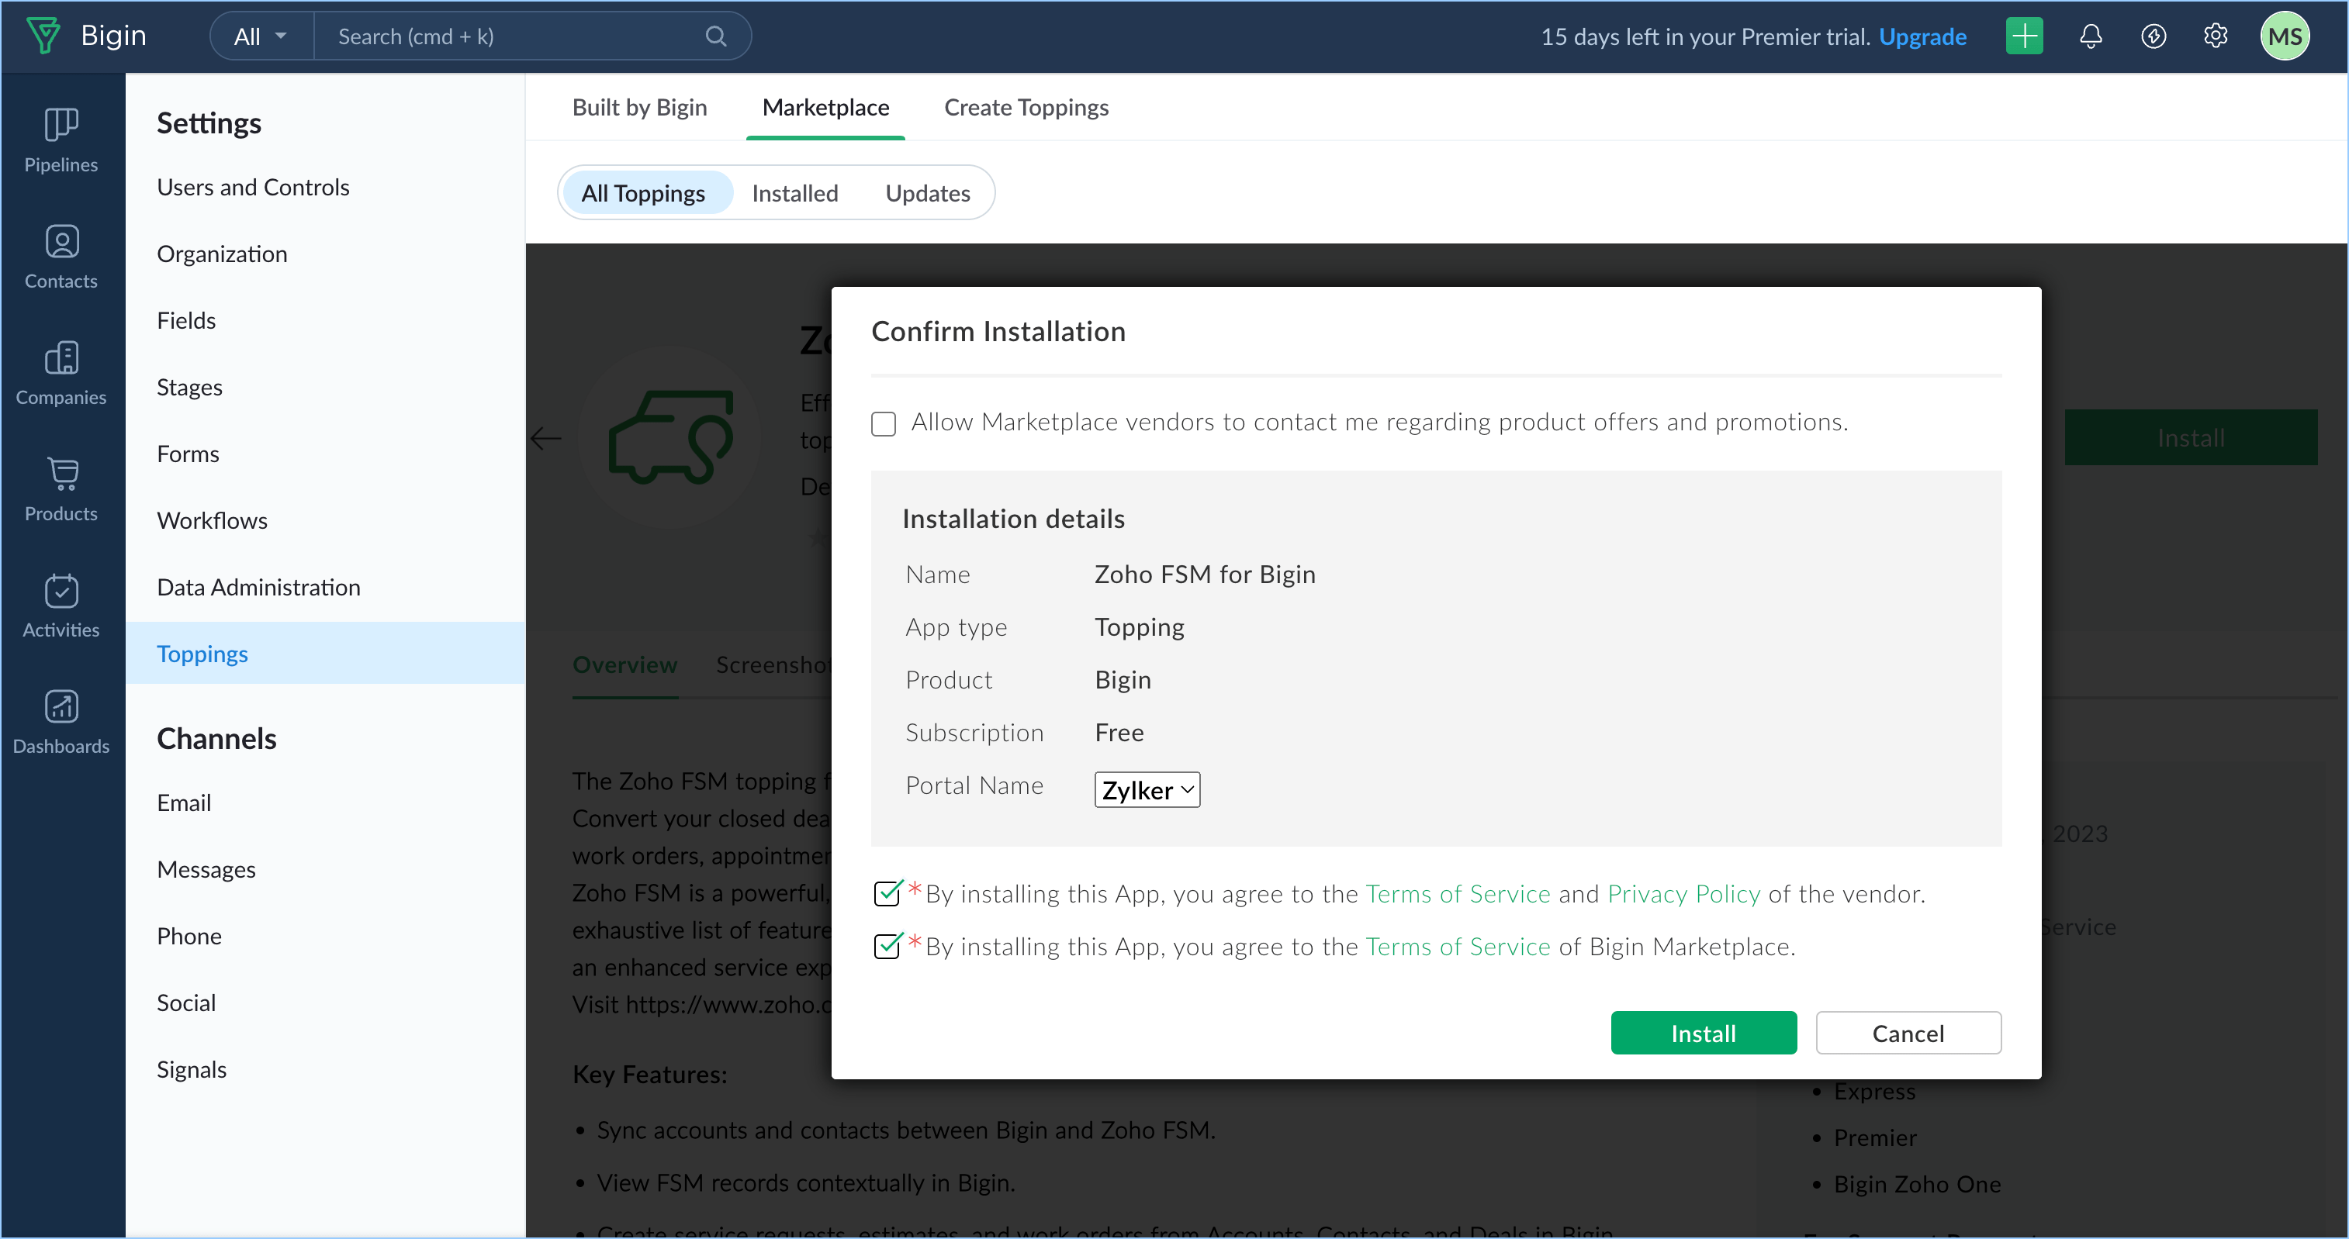Image resolution: width=2349 pixels, height=1239 pixels.
Task: Select the All Toppings filter
Action: point(644,193)
